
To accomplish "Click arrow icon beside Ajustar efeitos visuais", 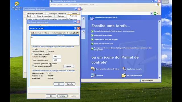I will point(92,35).
